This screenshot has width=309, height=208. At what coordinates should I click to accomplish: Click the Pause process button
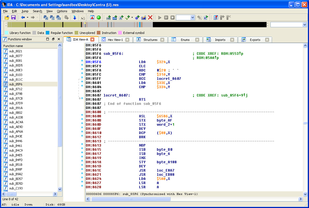pyautogui.click(x=166, y=18)
